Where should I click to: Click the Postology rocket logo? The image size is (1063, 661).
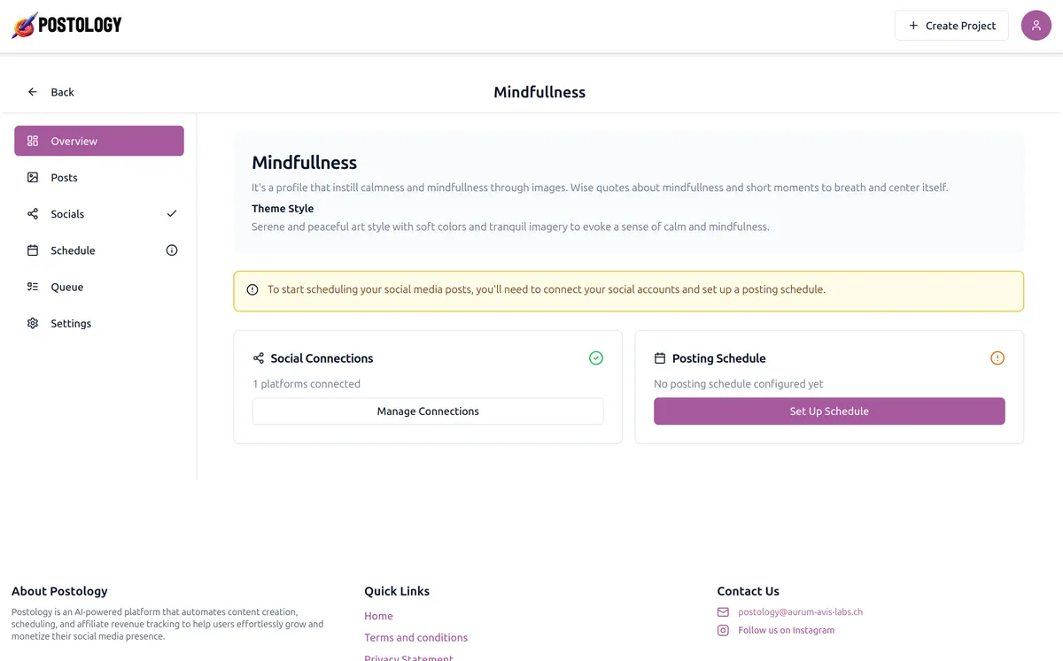pos(22,25)
